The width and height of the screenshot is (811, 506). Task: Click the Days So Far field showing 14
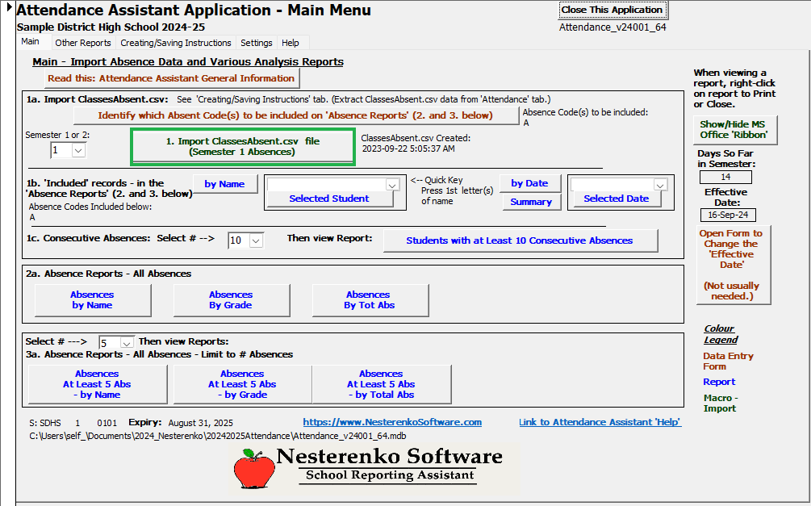point(725,177)
